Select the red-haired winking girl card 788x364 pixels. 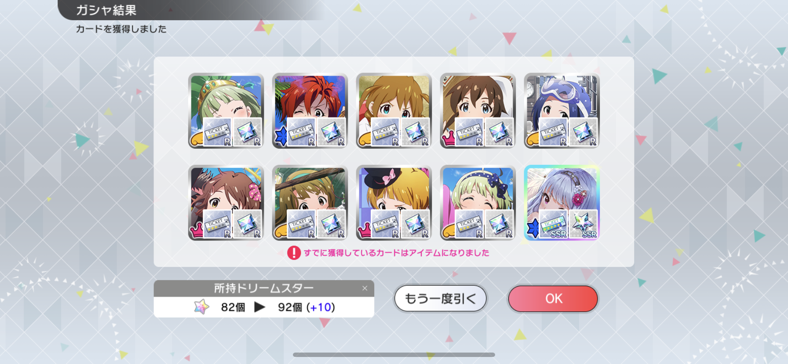310,111
